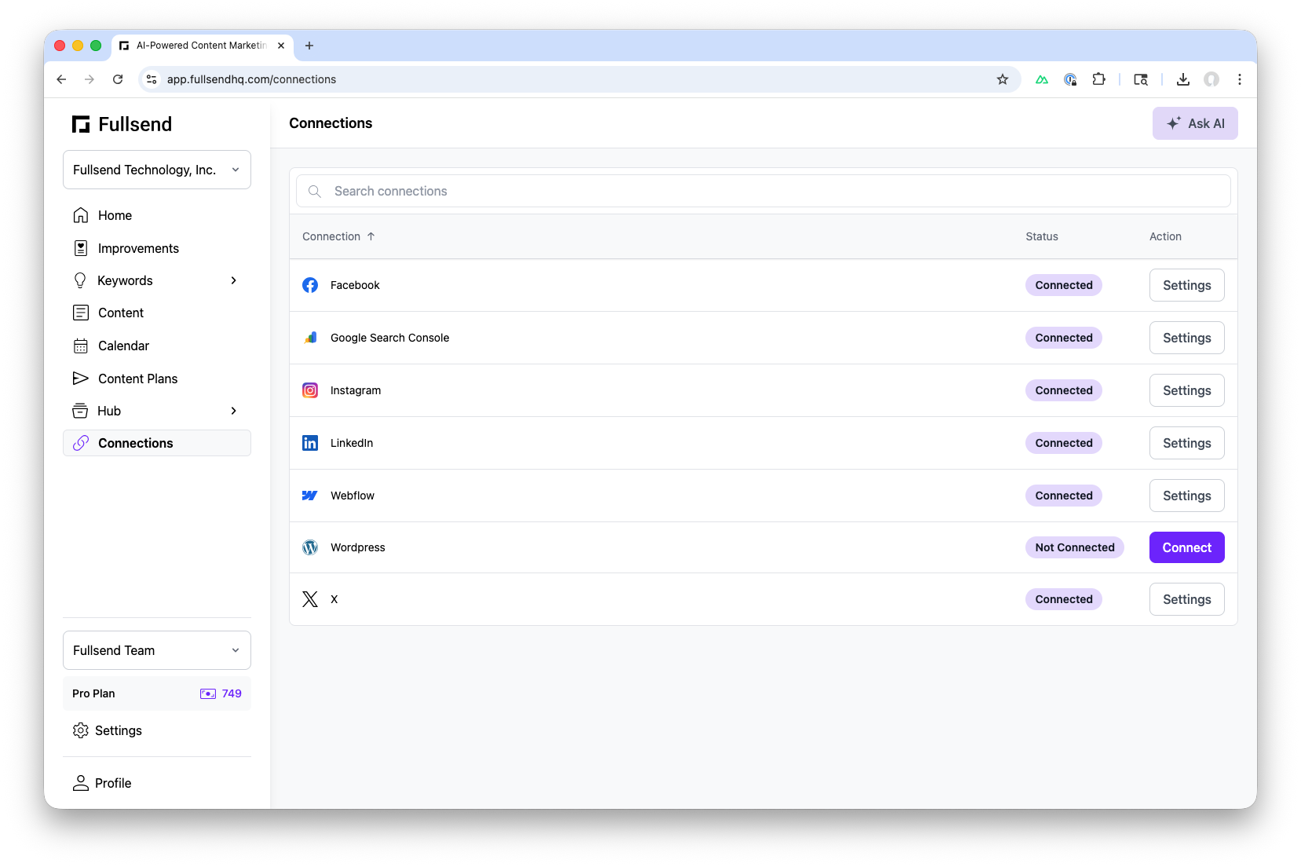The image size is (1301, 867).
Task: Click the Google Search Console icon
Action: pyautogui.click(x=310, y=338)
